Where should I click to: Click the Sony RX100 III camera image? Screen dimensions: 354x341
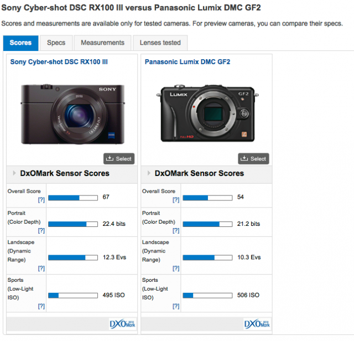(72, 114)
